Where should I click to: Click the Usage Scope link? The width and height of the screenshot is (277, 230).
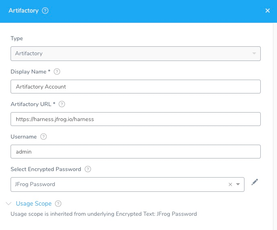(x=34, y=204)
